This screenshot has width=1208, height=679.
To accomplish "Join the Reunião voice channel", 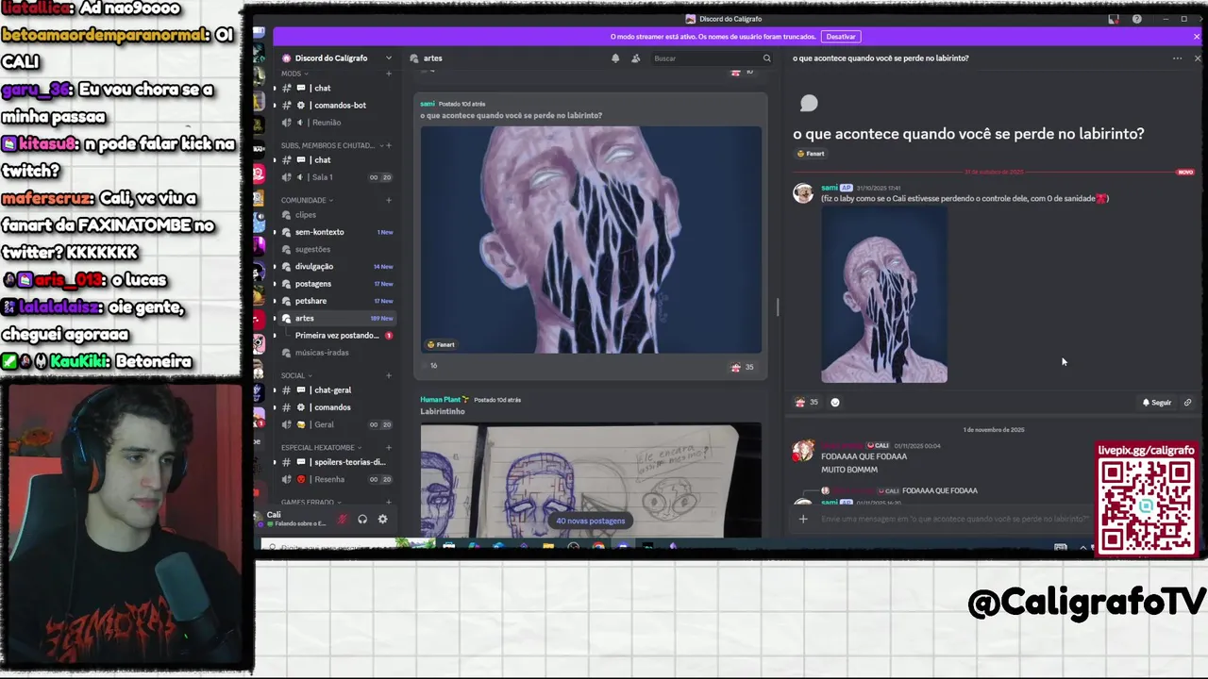I will point(335,123).
